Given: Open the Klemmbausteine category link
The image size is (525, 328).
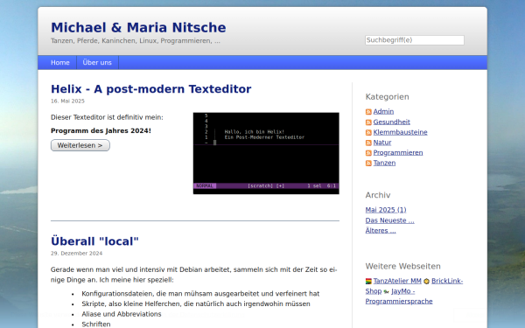Looking at the screenshot, I should coord(400,132).
